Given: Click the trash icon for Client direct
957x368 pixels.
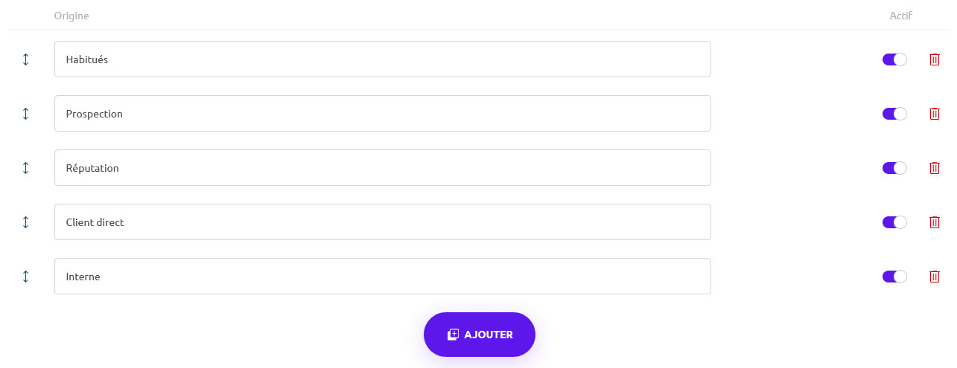Looking at the screenshot, I should point(935,222).
